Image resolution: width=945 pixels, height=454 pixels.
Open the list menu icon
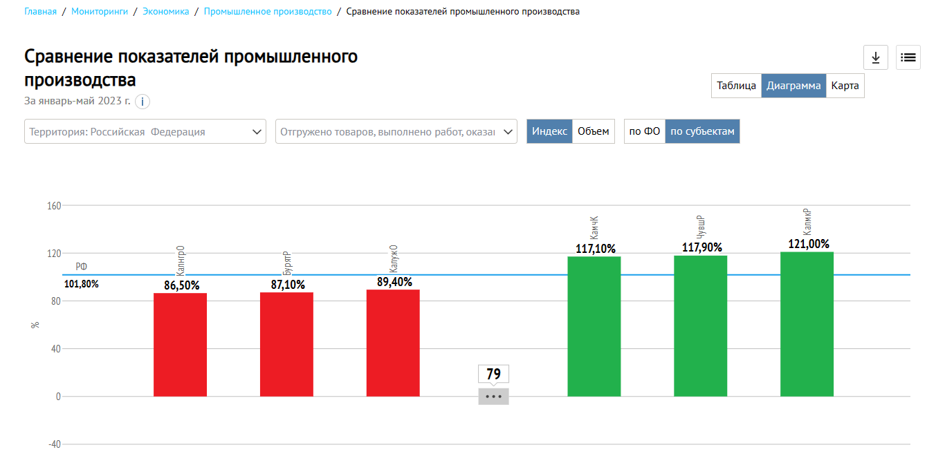(x=908, y=57)
